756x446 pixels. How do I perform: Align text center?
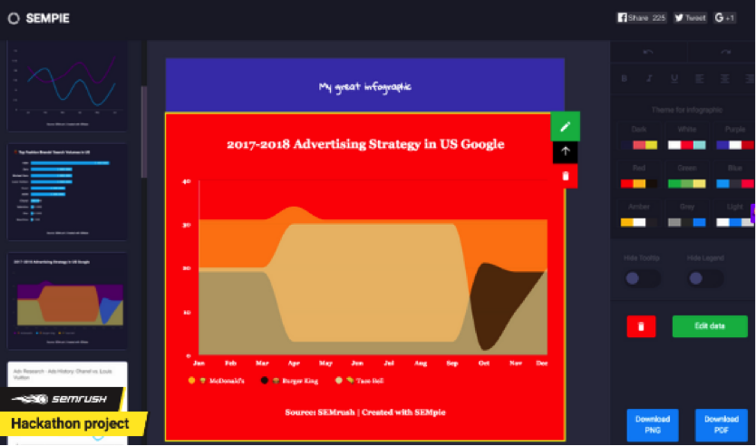[x=724, y=78]
